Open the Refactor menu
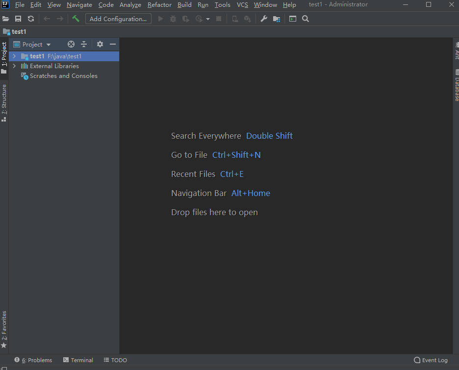The height and width of the screenshot is (370, 459). click(x=159, y=5)
